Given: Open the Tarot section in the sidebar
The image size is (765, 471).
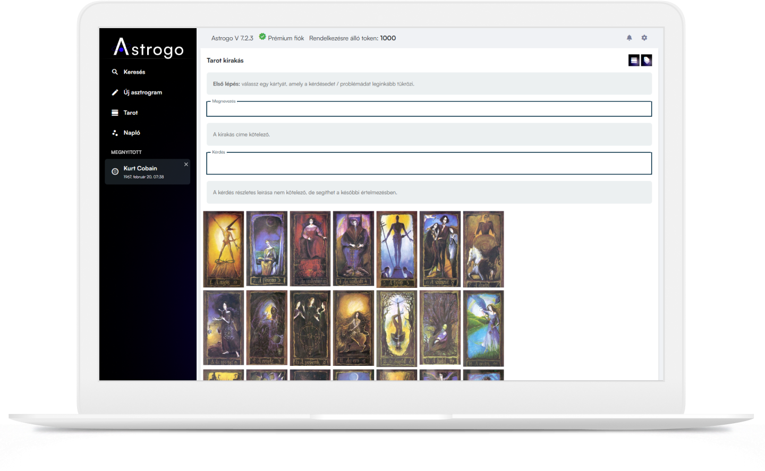Looking at the screenshot, I should click(130, 112).
